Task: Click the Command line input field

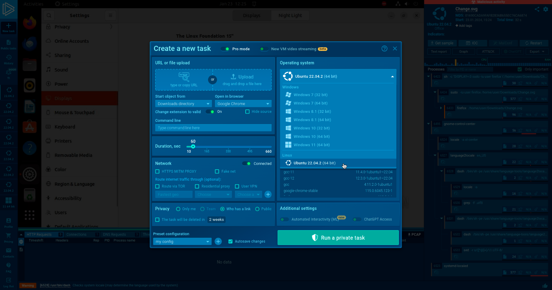Action: (213, 128)
